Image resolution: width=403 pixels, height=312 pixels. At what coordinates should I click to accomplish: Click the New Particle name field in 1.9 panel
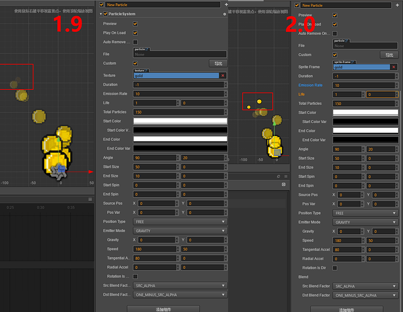click(x=163, y=4)
